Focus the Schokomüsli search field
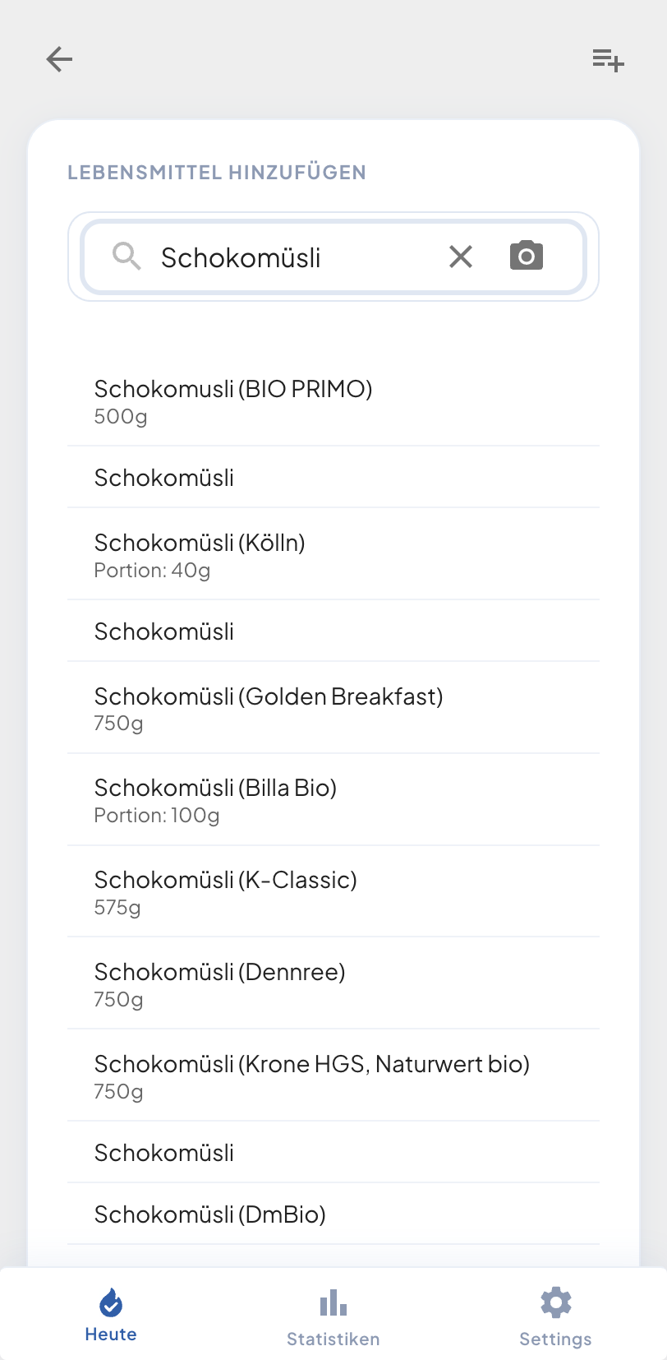This screenshot has height=1360, width=667. [x=287, y=257]
